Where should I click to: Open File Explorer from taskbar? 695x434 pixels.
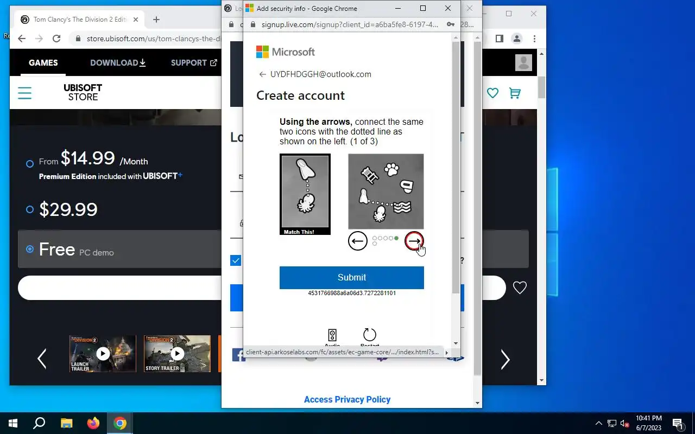pyautogui.click(x=66, y=423)
